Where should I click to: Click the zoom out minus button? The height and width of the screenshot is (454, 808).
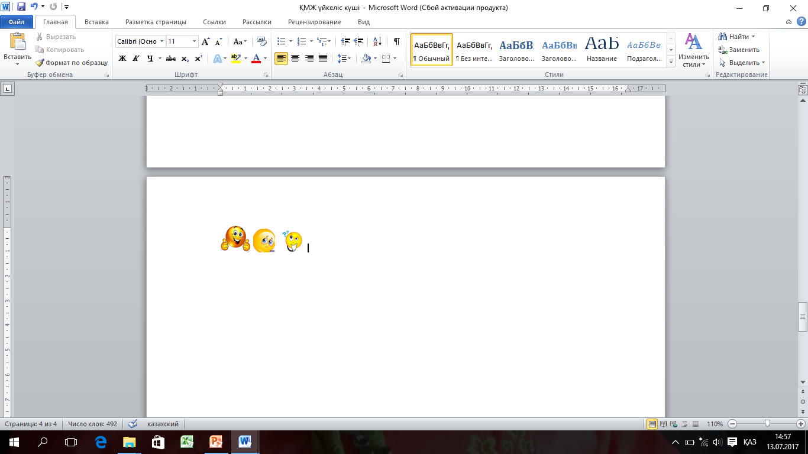pyautogui.click(x=732, y=424)
